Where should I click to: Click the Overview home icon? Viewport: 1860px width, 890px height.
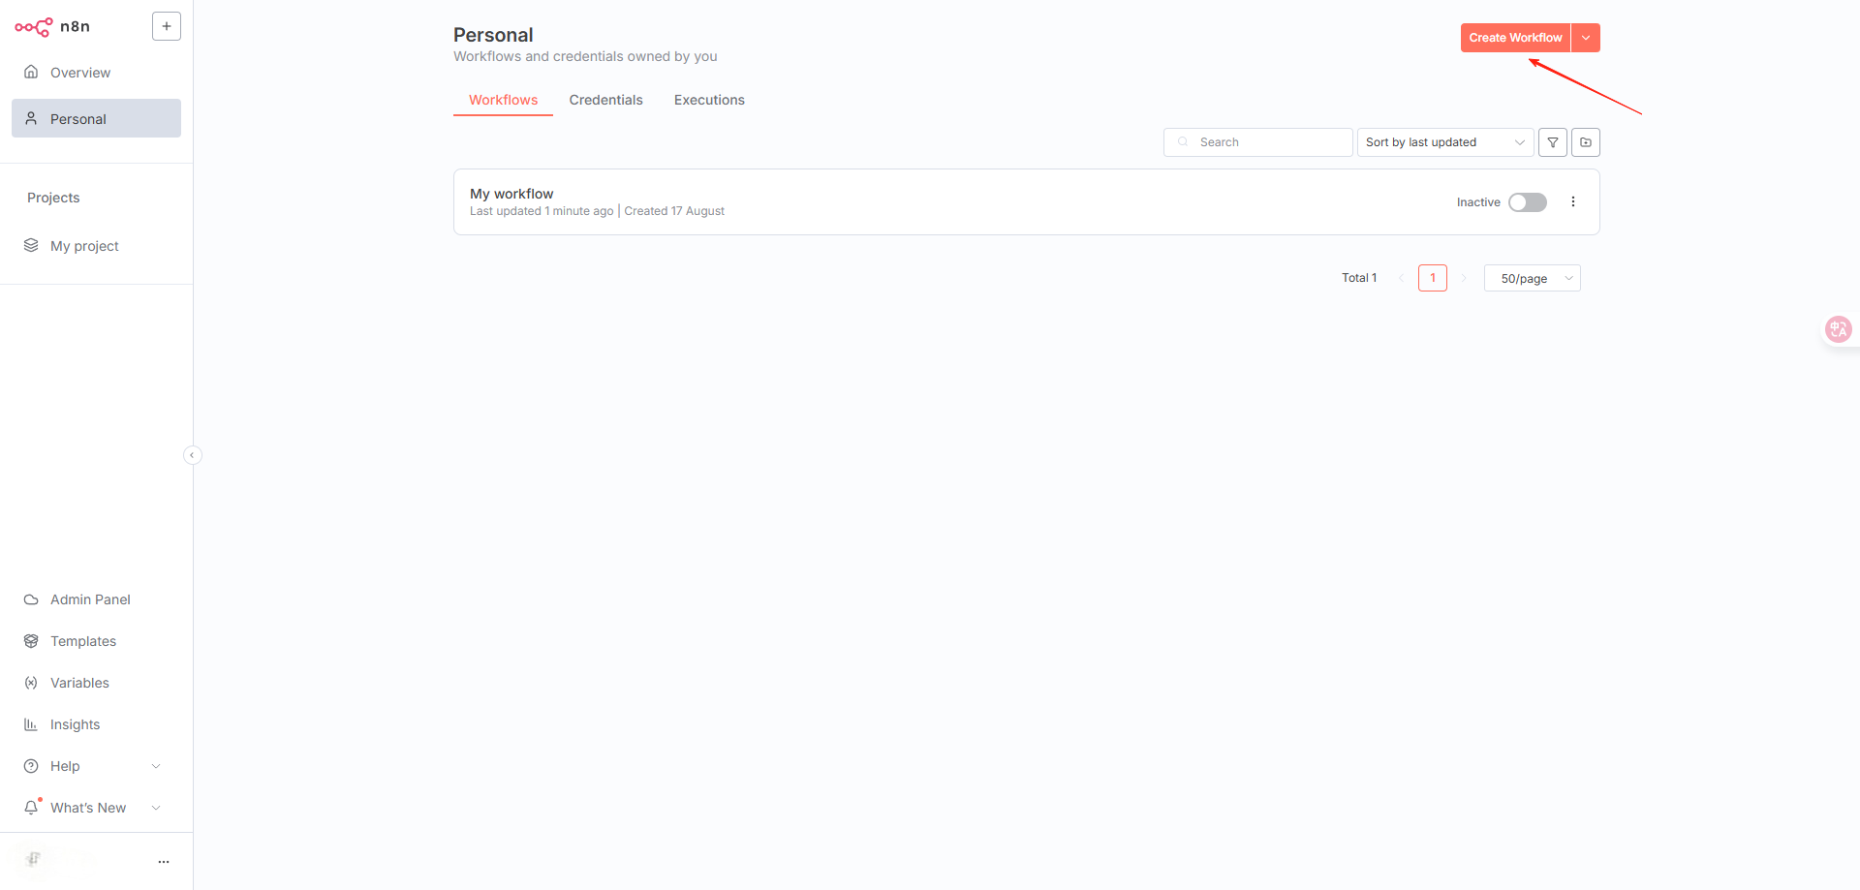(x=31, y=72)
